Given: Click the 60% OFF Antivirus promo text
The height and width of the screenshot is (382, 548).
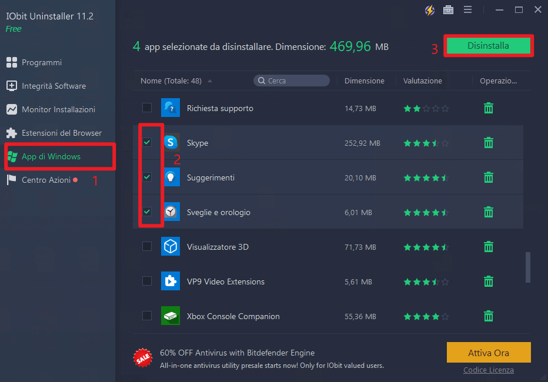Looking at the screenshot, I should (238, 353).
